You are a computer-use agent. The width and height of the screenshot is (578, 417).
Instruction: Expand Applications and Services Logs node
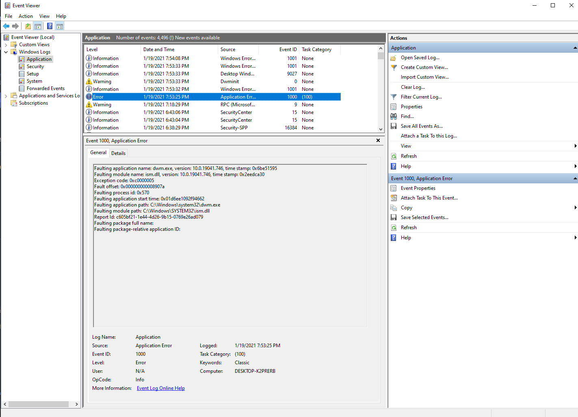pos(6,96)
